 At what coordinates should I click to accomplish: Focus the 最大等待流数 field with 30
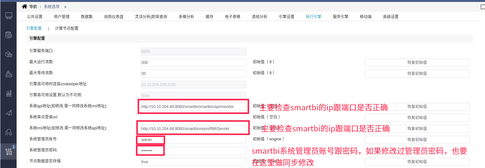tap(193, 73)
